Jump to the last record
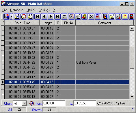This screenshot has width=136, height=113. click(x=57, y=16)
